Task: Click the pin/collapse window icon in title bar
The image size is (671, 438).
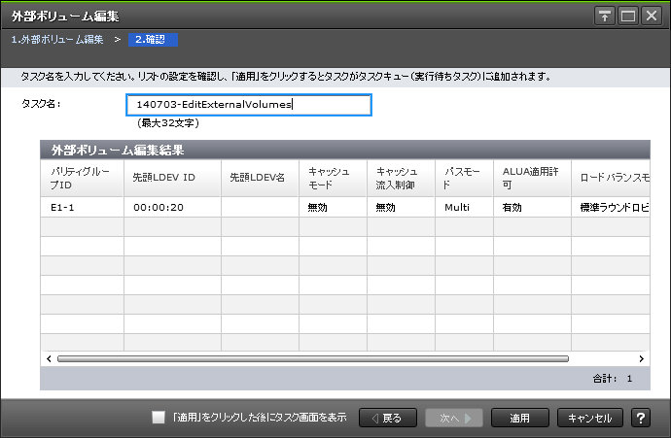Action: pos(605,17)
